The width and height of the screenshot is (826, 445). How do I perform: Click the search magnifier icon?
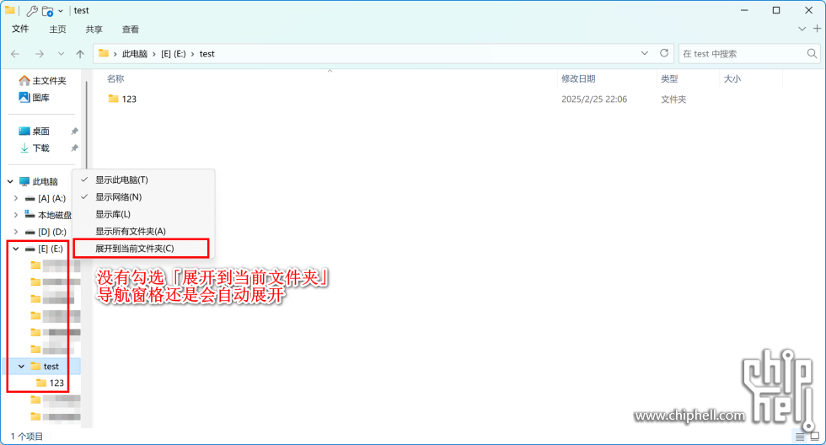812,54
